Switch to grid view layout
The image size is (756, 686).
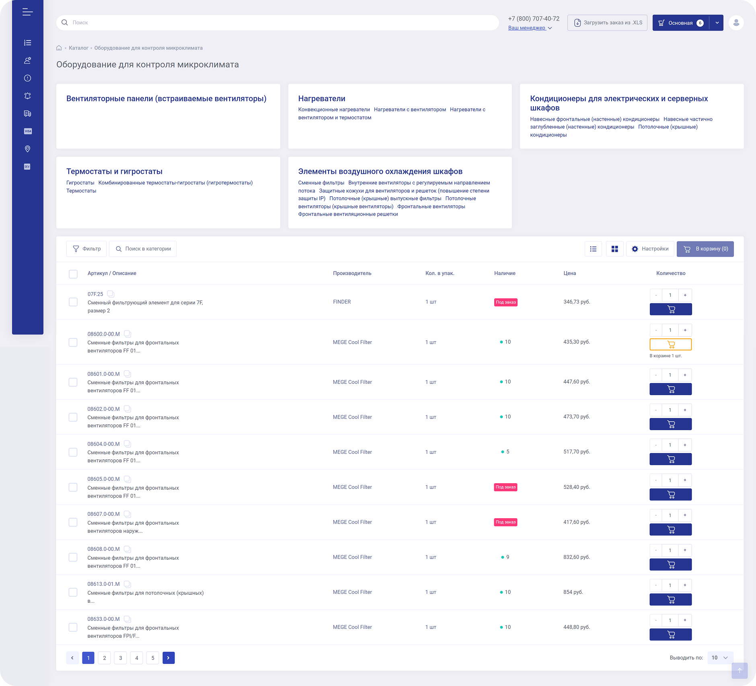click(614, 249)
